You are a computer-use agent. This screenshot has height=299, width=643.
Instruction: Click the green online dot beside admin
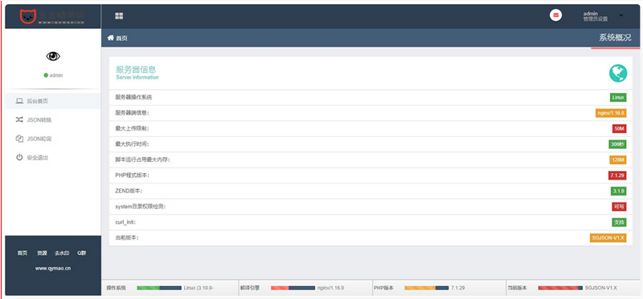click(x=46, y=75)
